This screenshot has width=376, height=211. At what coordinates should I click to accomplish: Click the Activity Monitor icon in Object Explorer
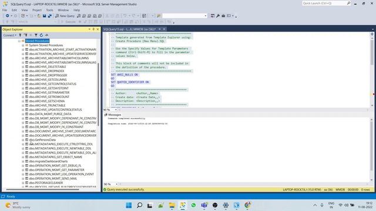(x=46, y=35)
